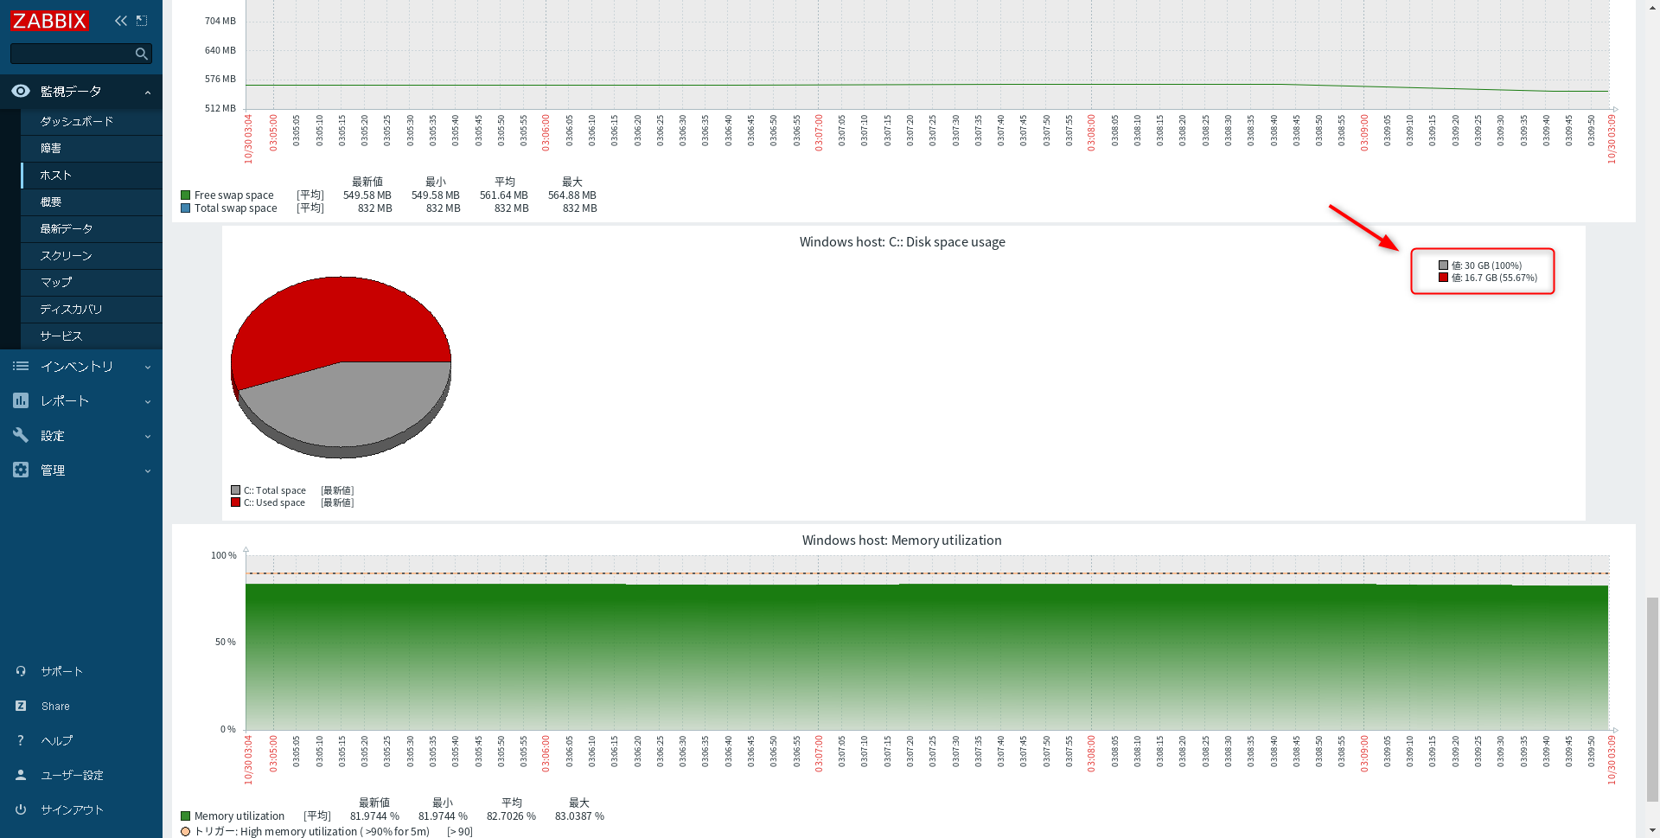Click the サインアウト link

click(x=73, y=810)
